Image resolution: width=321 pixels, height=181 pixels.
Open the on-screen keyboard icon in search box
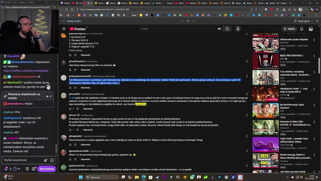coord(219,29)
